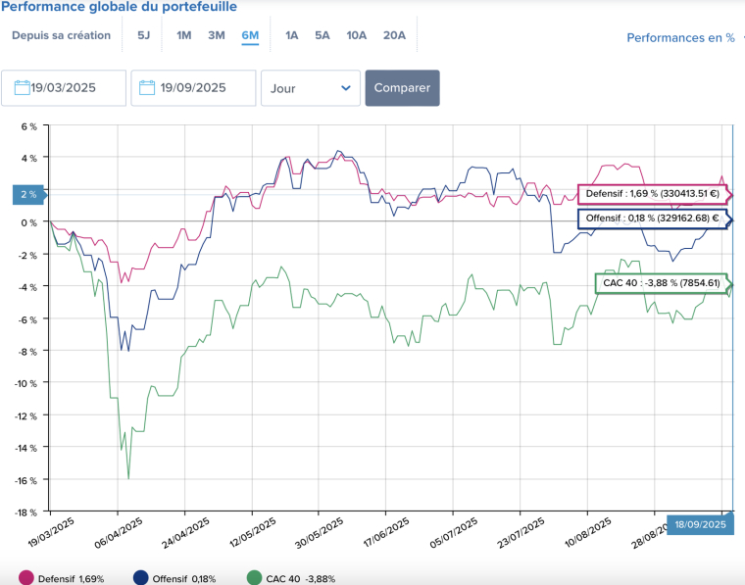
Task: Click the start date calendar icon
Action: coord(22,88)
